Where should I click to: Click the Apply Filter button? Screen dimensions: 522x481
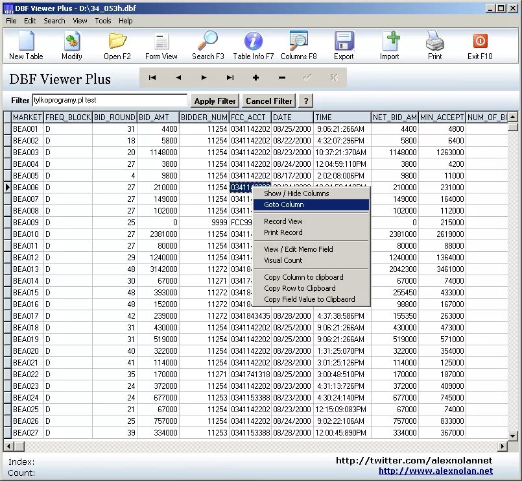point(215,101)
